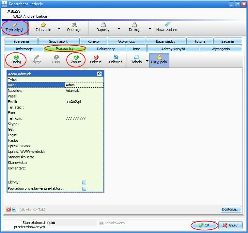The height and width of the screenshot is (233, 248).
Task: Cancel with the Anuluj button
Action: pyautogui.click(x=230, y=225)
